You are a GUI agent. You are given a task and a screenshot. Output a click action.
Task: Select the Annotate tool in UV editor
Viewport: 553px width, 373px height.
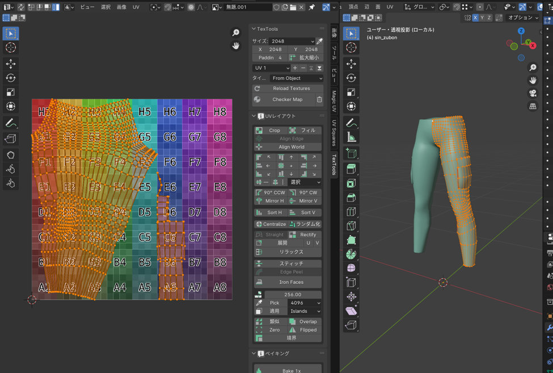(11, 123)
